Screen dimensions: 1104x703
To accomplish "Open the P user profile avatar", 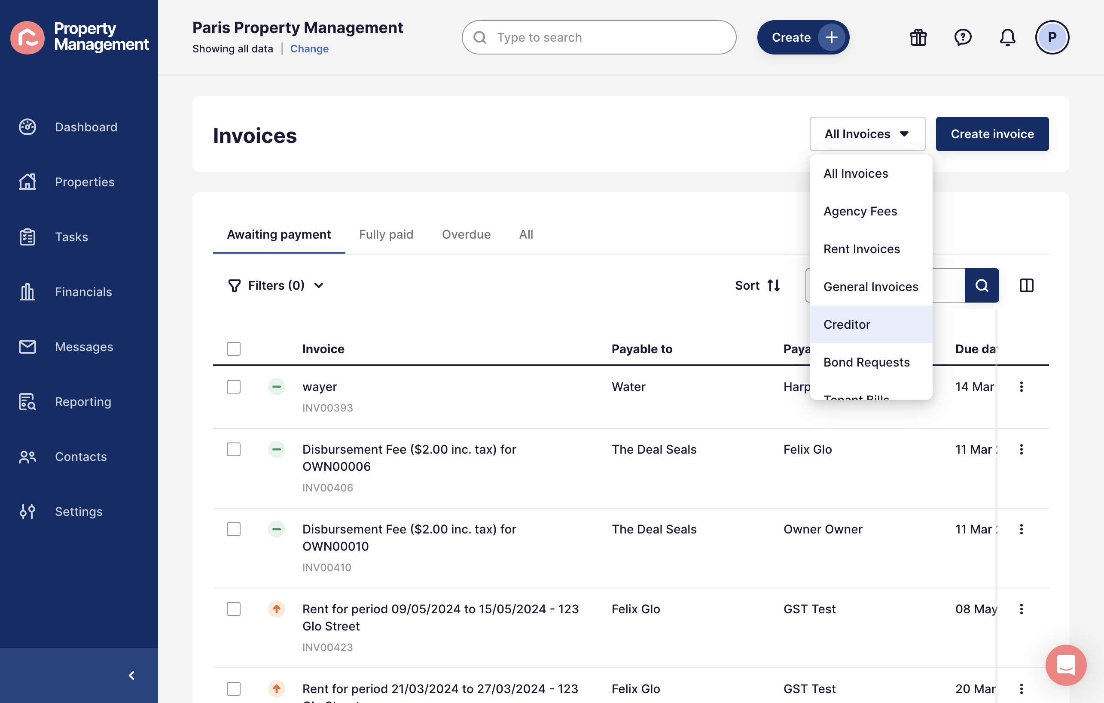I will [x=1052, y=37].
